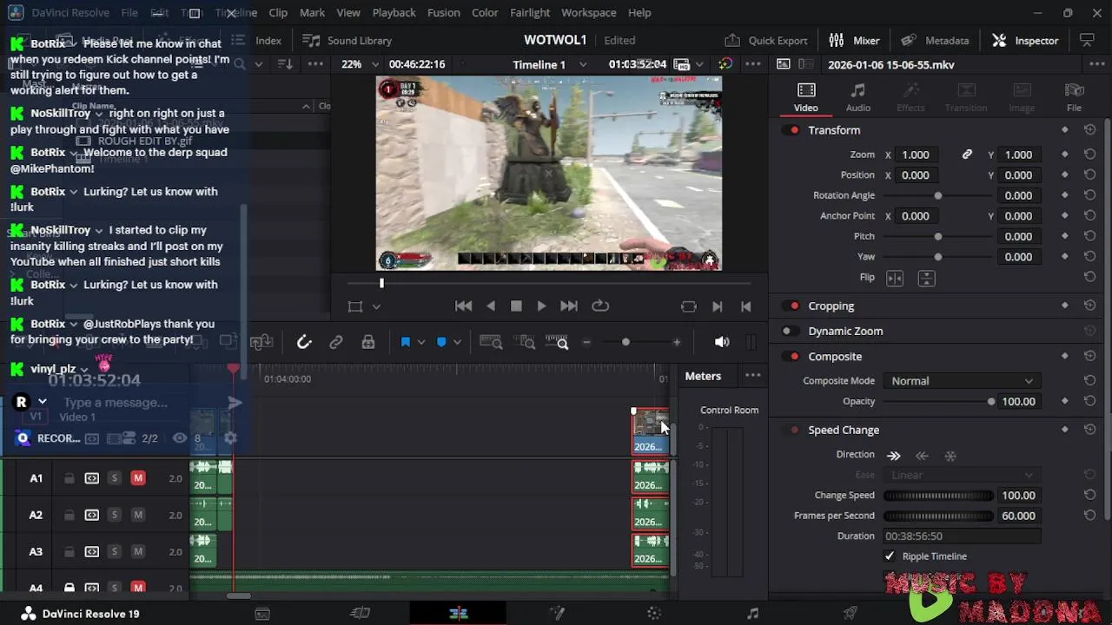Image resolution: width=1112 pixels, height=625 pixels.
Task: Switch to File tab in Inspector
Action: [x=1075, y=97]
